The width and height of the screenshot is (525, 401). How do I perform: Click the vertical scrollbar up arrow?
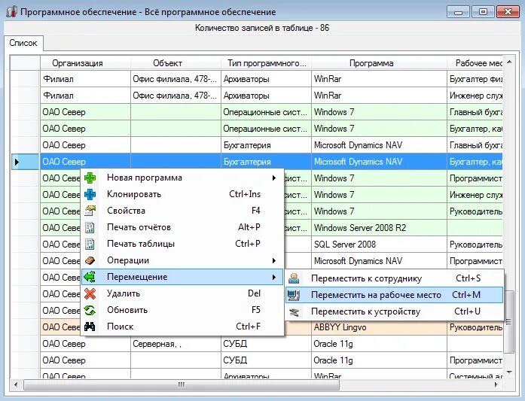pyautogui.click(x=509, y=62)
